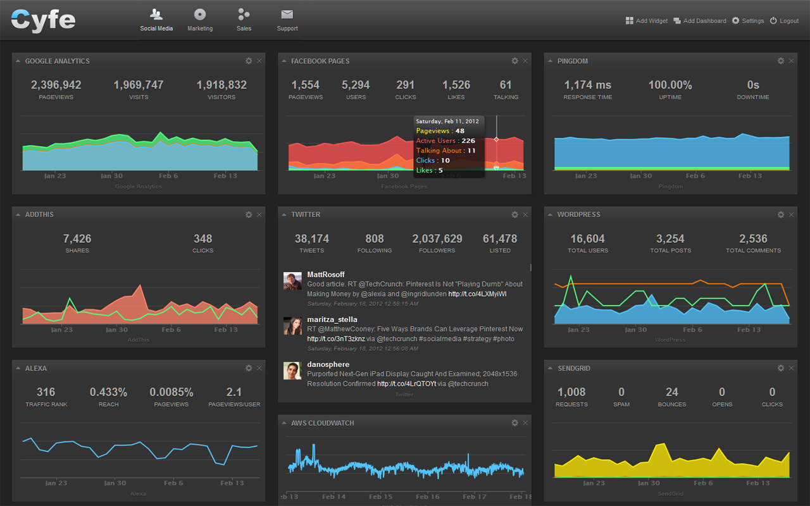Click the Pingdom widget gear icon
The width and height of the screenshot is (810, 506).
coord(781,61)
